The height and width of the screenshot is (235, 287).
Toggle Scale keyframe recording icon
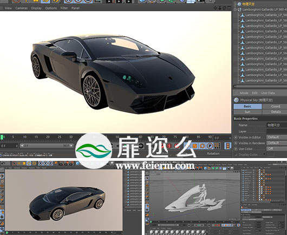(195, 146)
